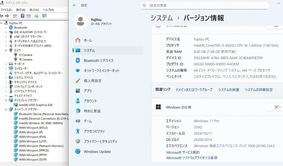
Task: Select the USB コネクタ マネージャー tree row
Action: click(29, 36)
